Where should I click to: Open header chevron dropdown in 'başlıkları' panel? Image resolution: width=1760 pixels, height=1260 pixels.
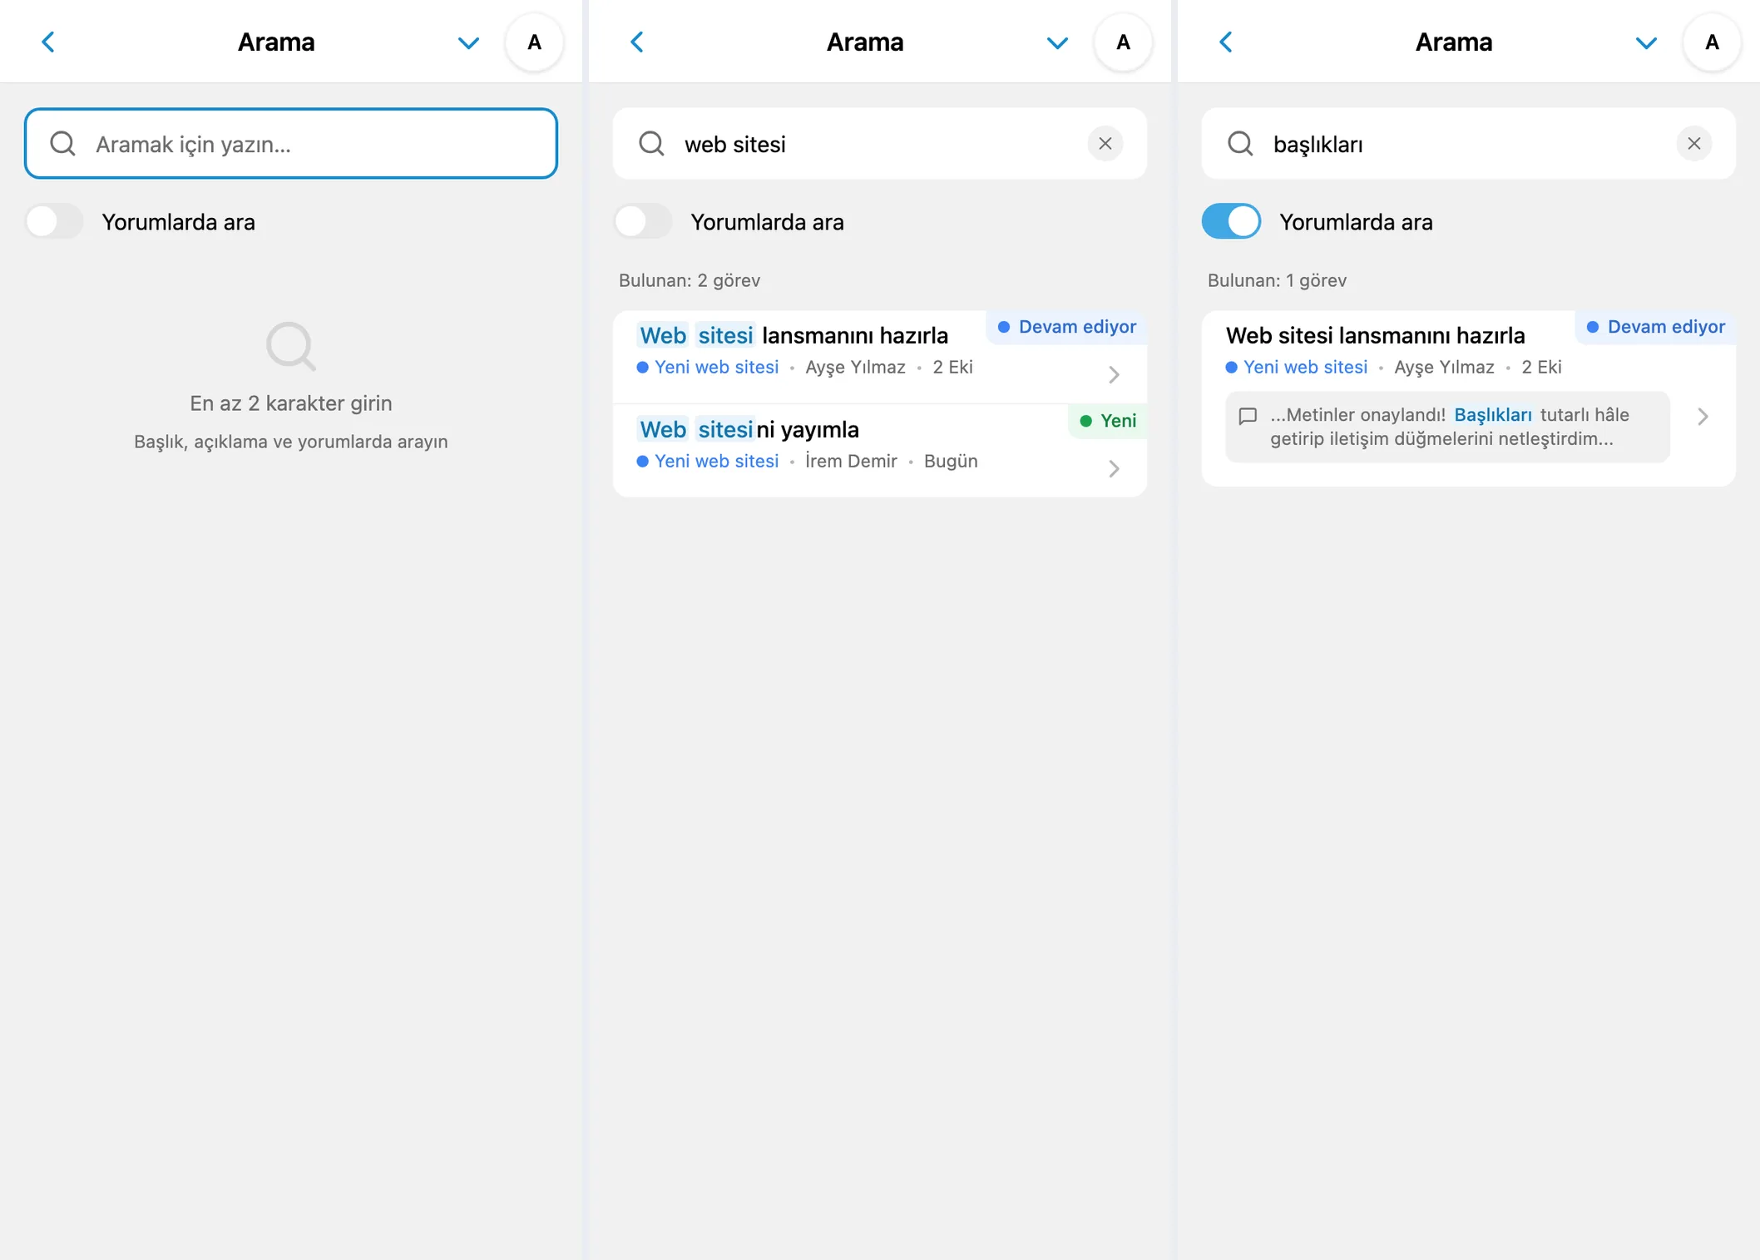1646,43
